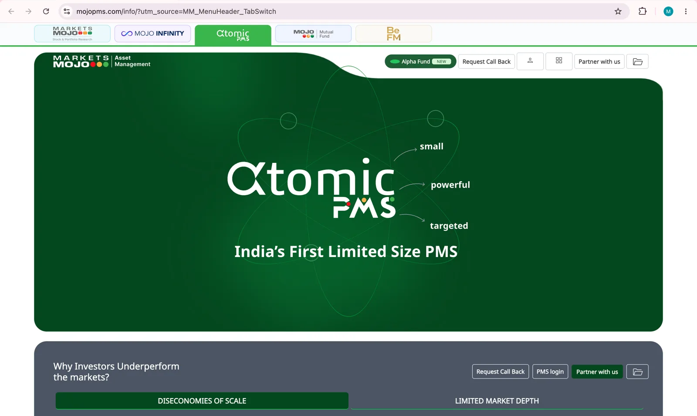Image resolution: width=697 pixels, height=416 pixels.
Task: Click Request Call Back in top header
Action: (x=487, y=61)
